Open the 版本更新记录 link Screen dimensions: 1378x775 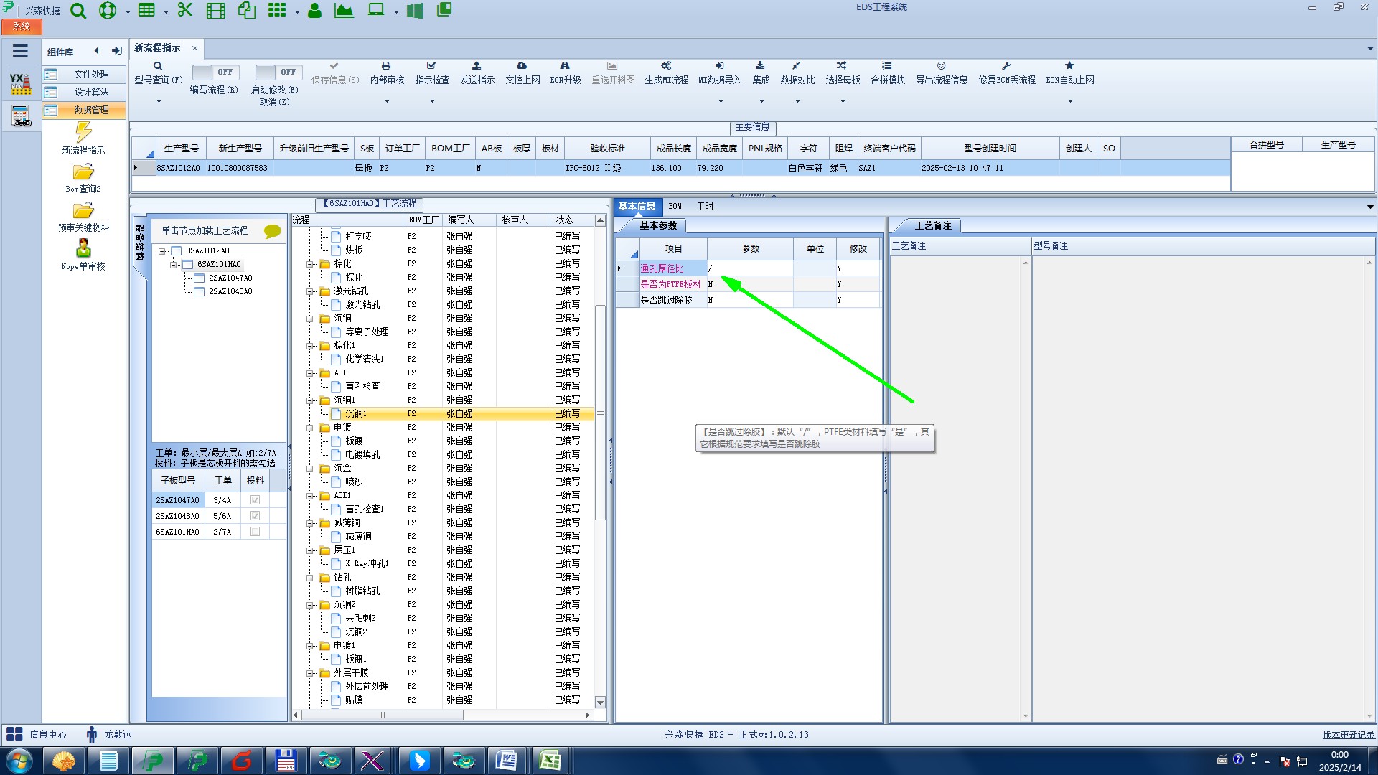[x=1349, y=735]
